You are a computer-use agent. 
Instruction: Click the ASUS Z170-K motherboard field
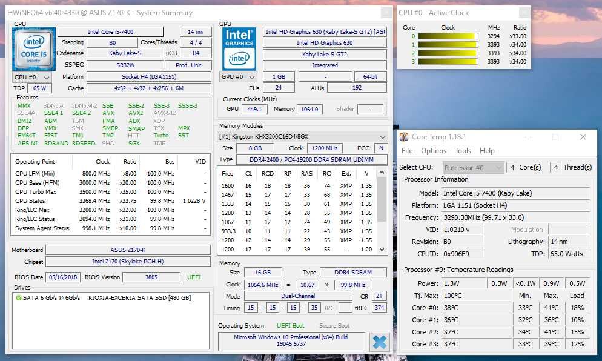128,250
